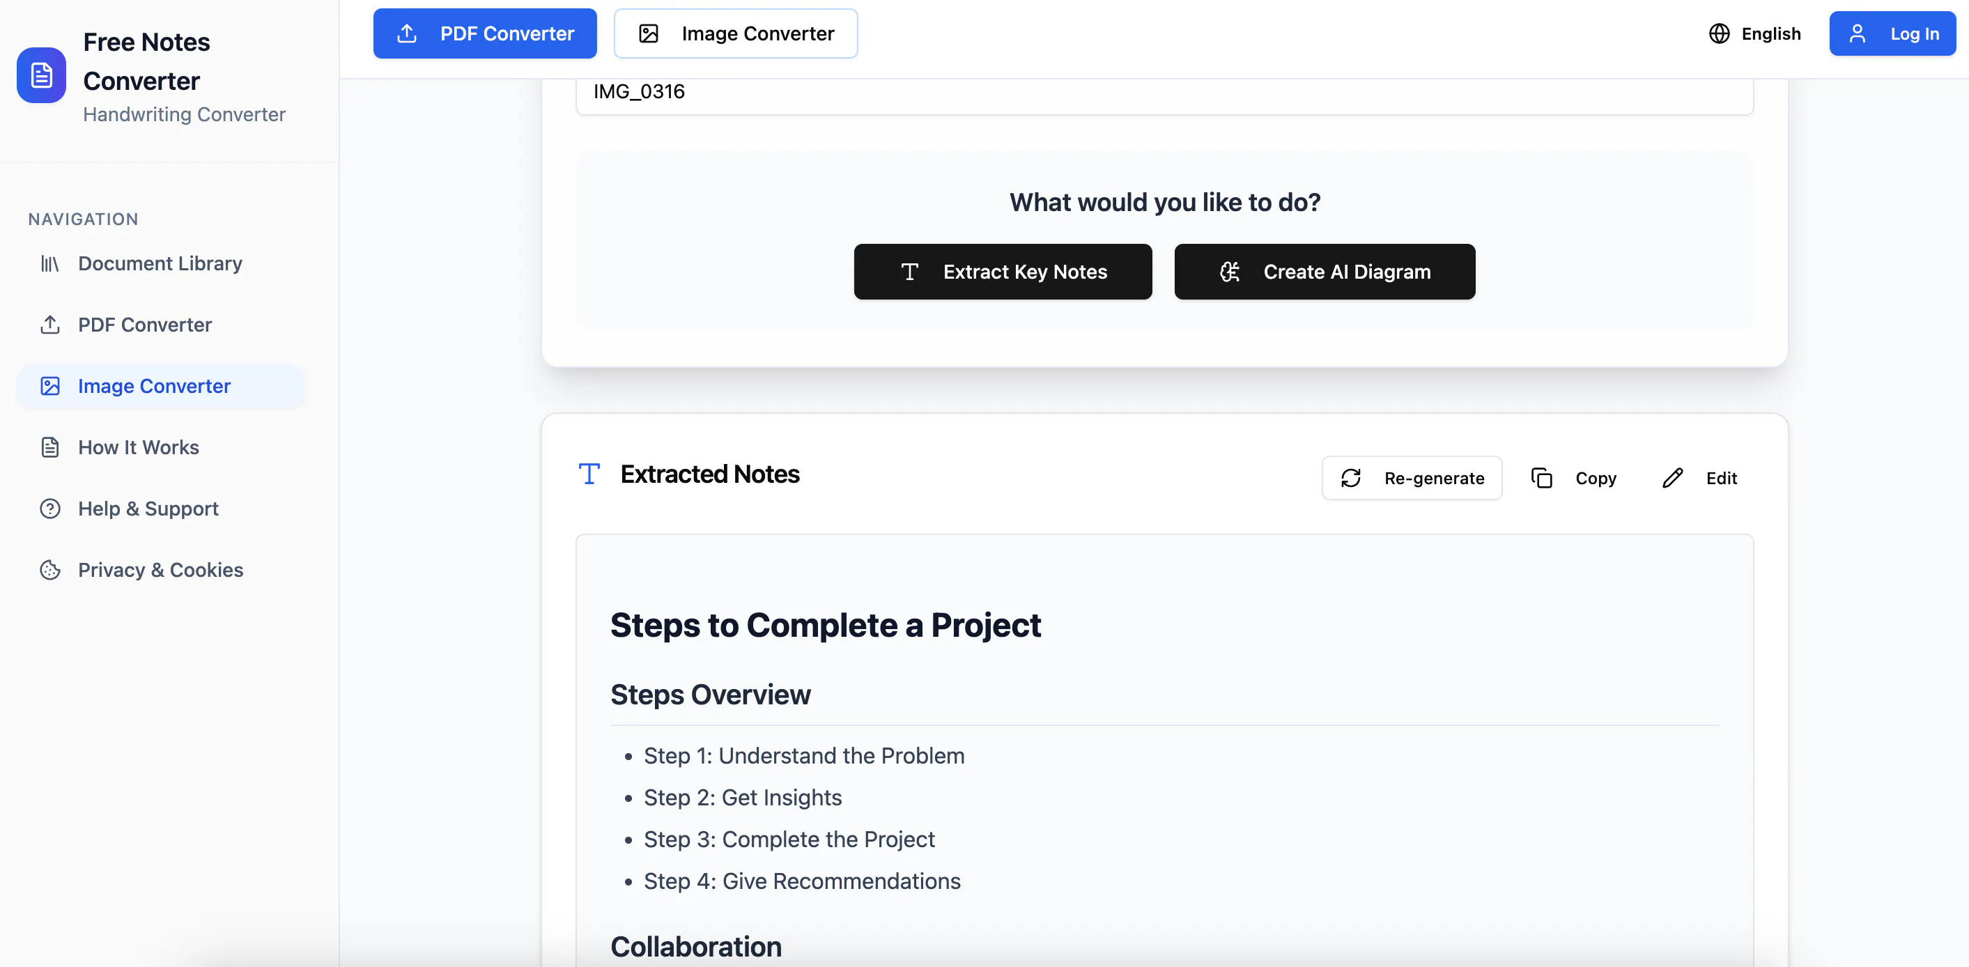Click the brain icon in Create AI Diagram
The image size is (1969, 967).
[1230, 272]
